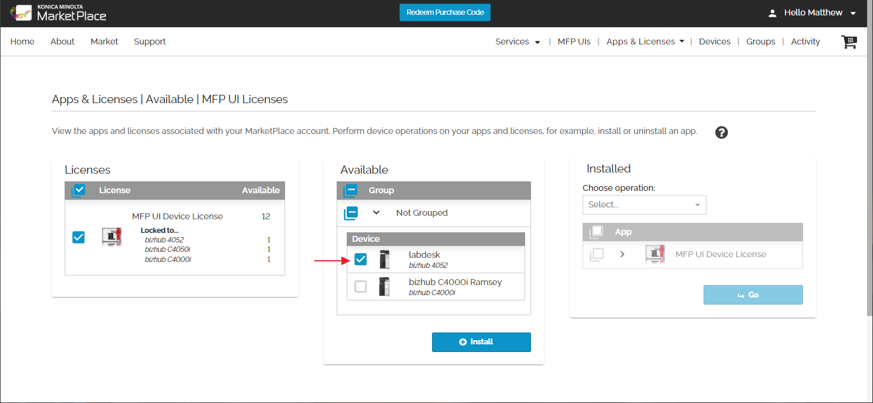
Task: Click the labdesk device name
Action: click(x=424, y=255)
